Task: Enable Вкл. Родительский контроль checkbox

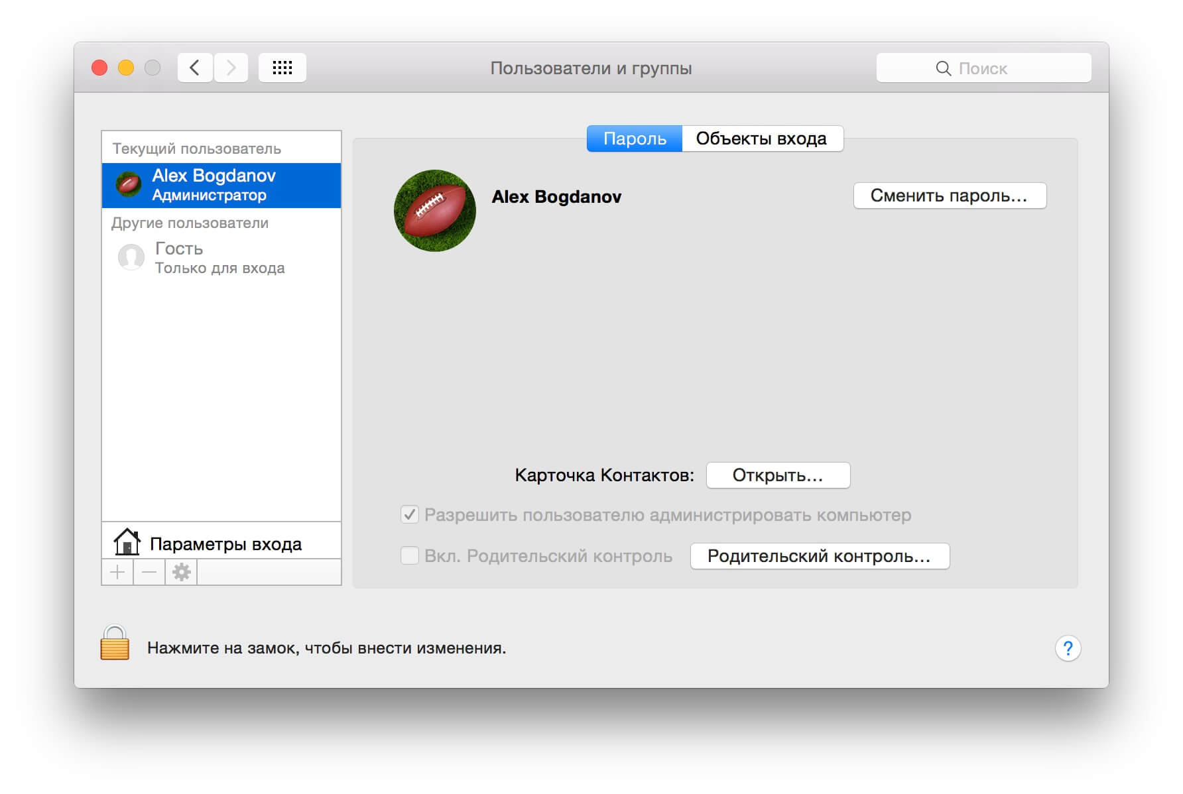Action: tap(410, 555)
